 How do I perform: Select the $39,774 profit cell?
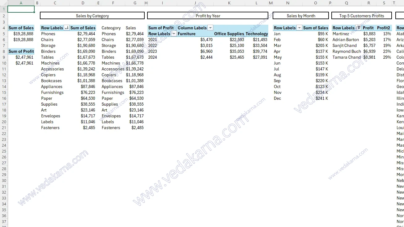pyautogui.click(x=257, y=51)
